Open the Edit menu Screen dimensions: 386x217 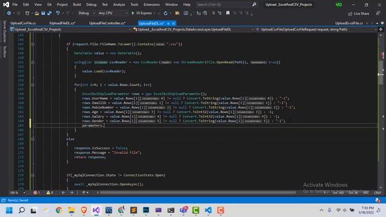coord(26,4)
